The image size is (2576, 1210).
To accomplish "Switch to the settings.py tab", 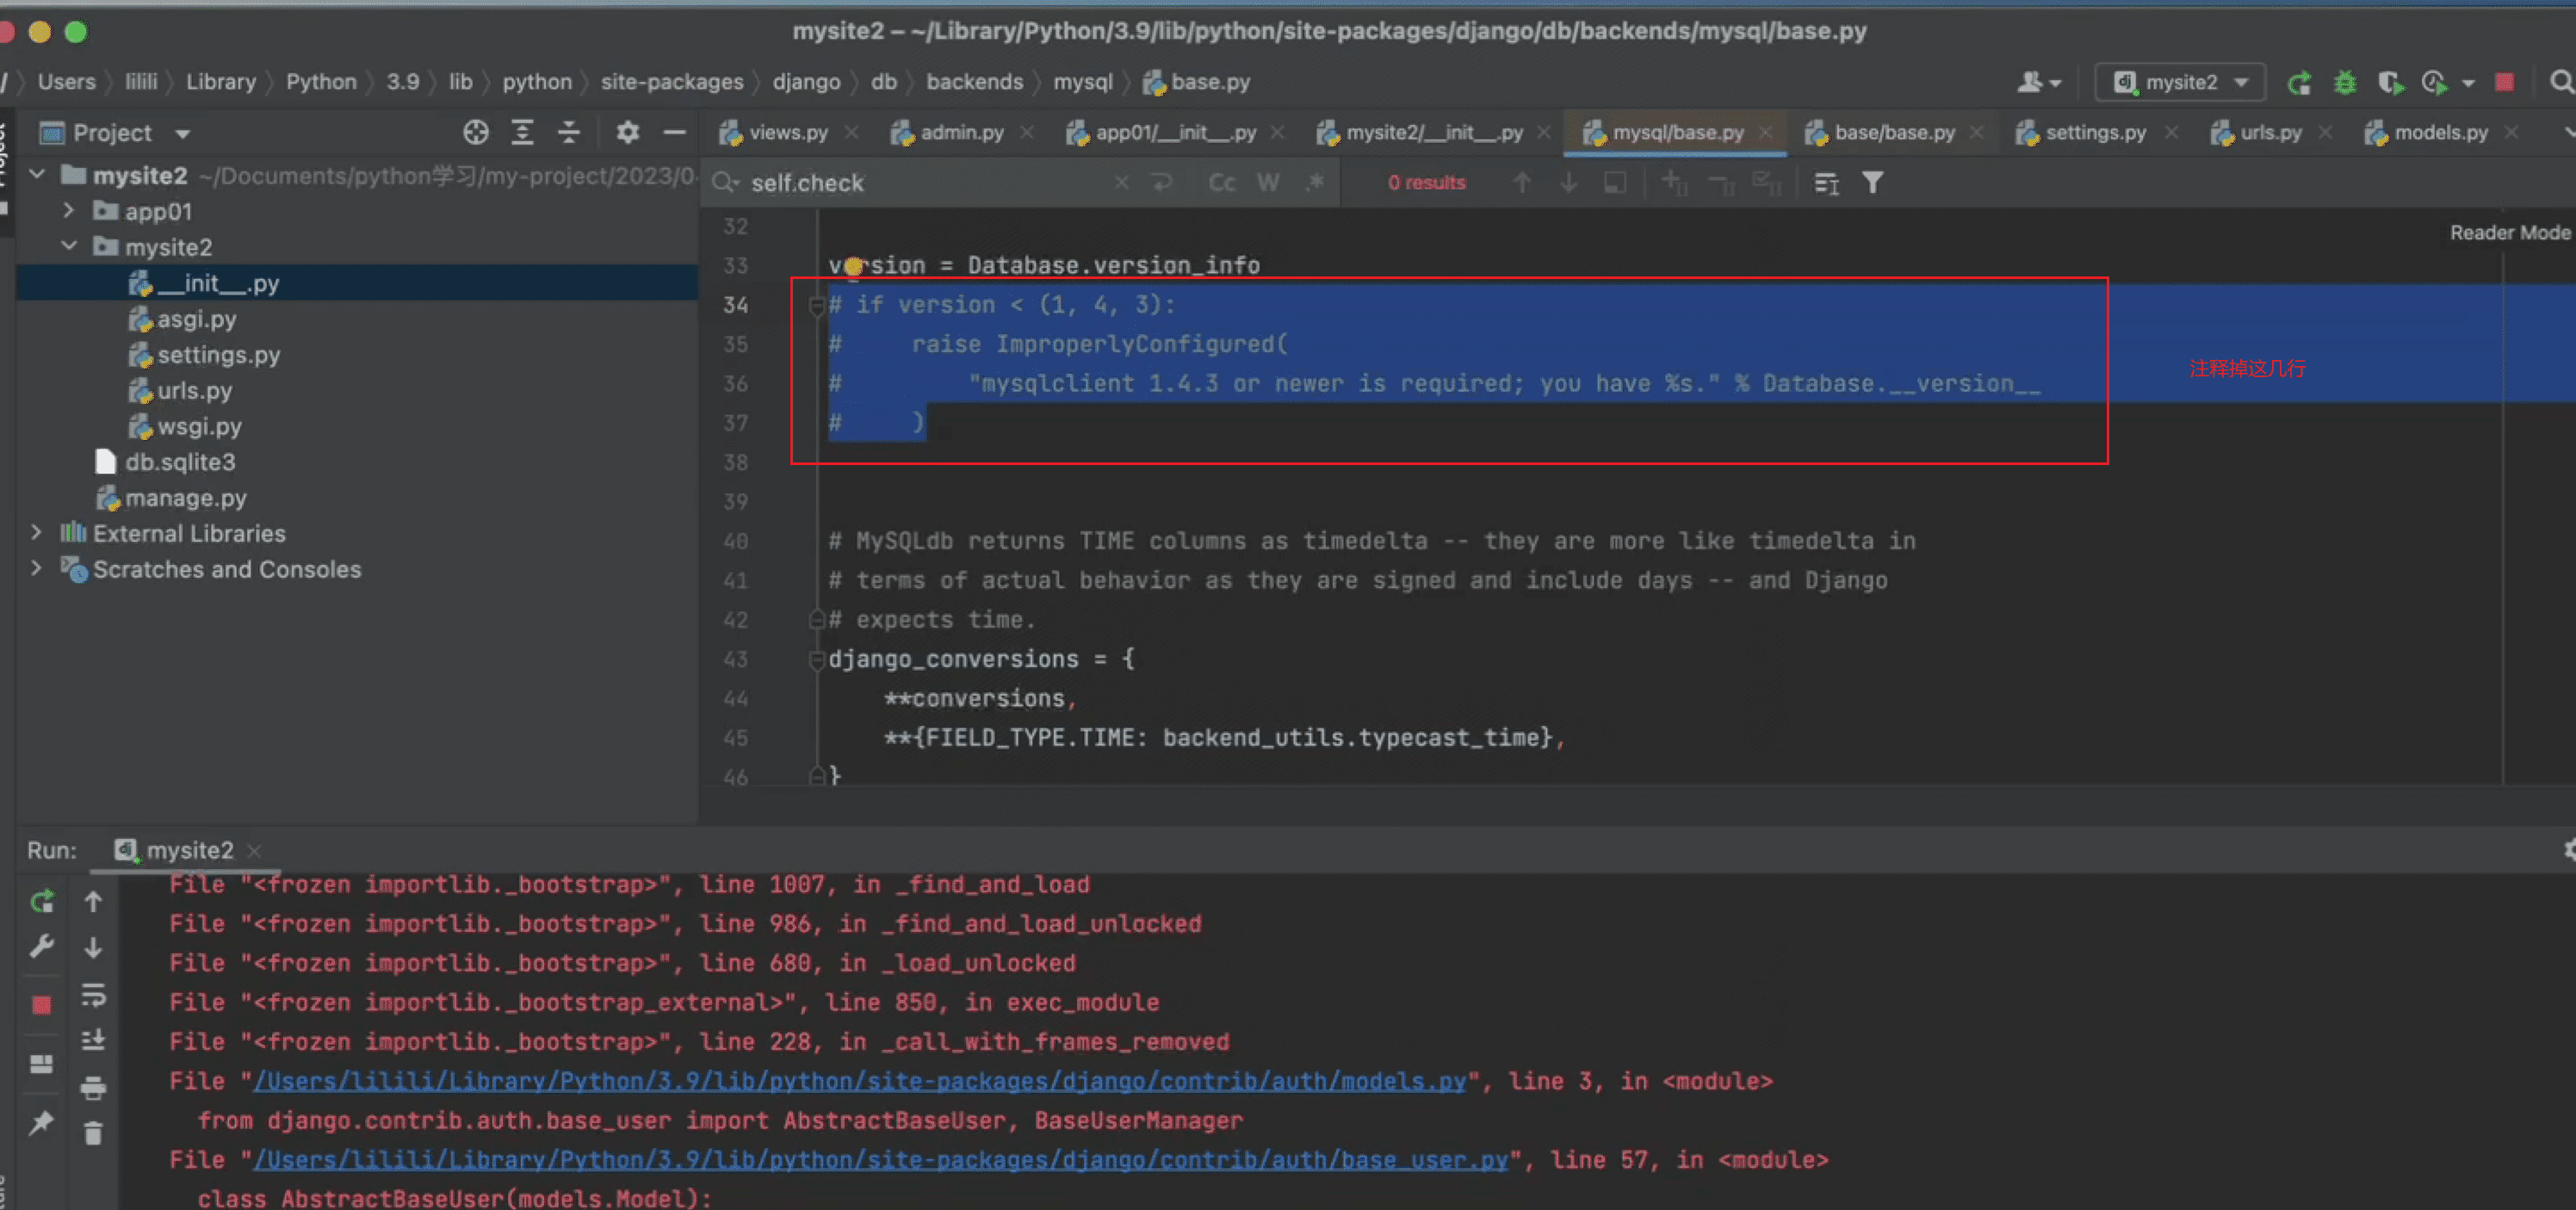I will coord(2095,132).
